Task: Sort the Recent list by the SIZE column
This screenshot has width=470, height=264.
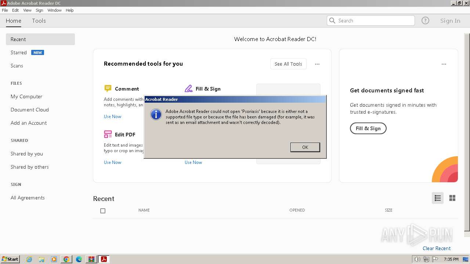Action: 388,210
